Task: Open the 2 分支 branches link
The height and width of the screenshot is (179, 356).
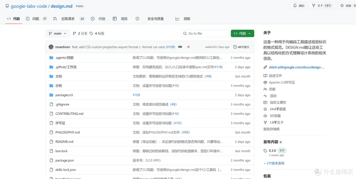Action: click(80, 34)
